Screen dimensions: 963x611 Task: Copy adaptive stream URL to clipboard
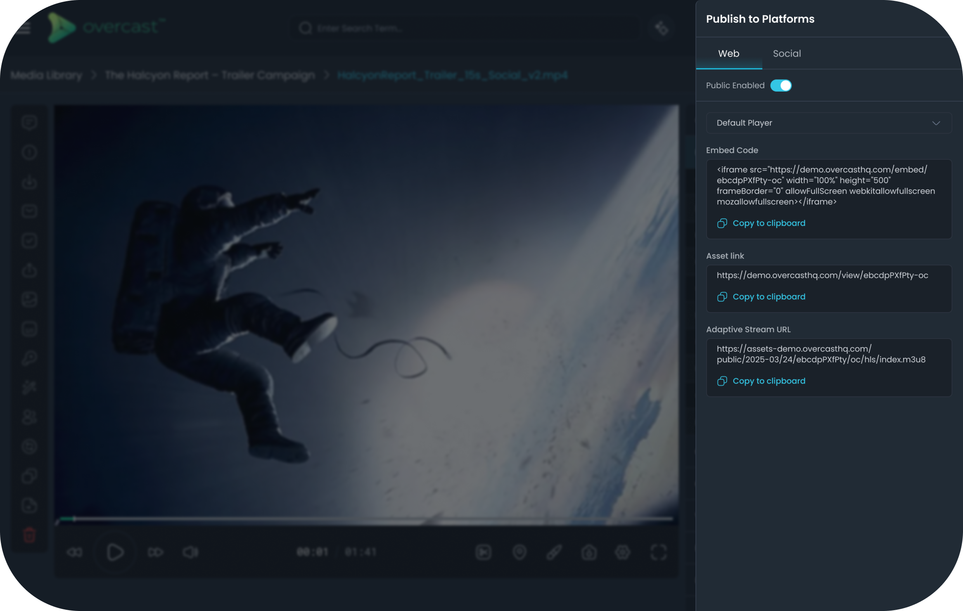coord(769,381)
